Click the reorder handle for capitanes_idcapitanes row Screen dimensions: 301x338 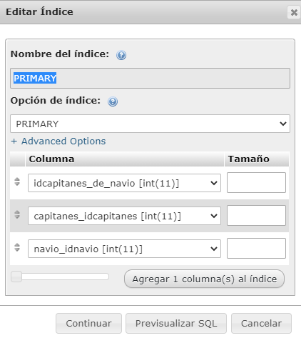click(x=17, y=214)
